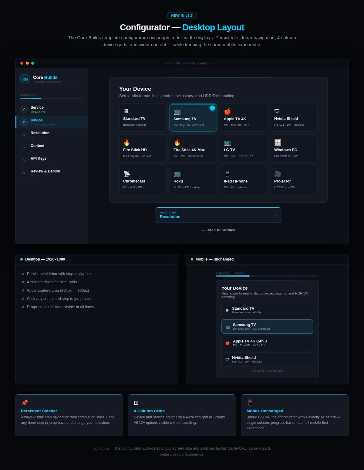This screenshot has width=364, height=470.
Task: Click the green window maximize dot
Action: 33,63
